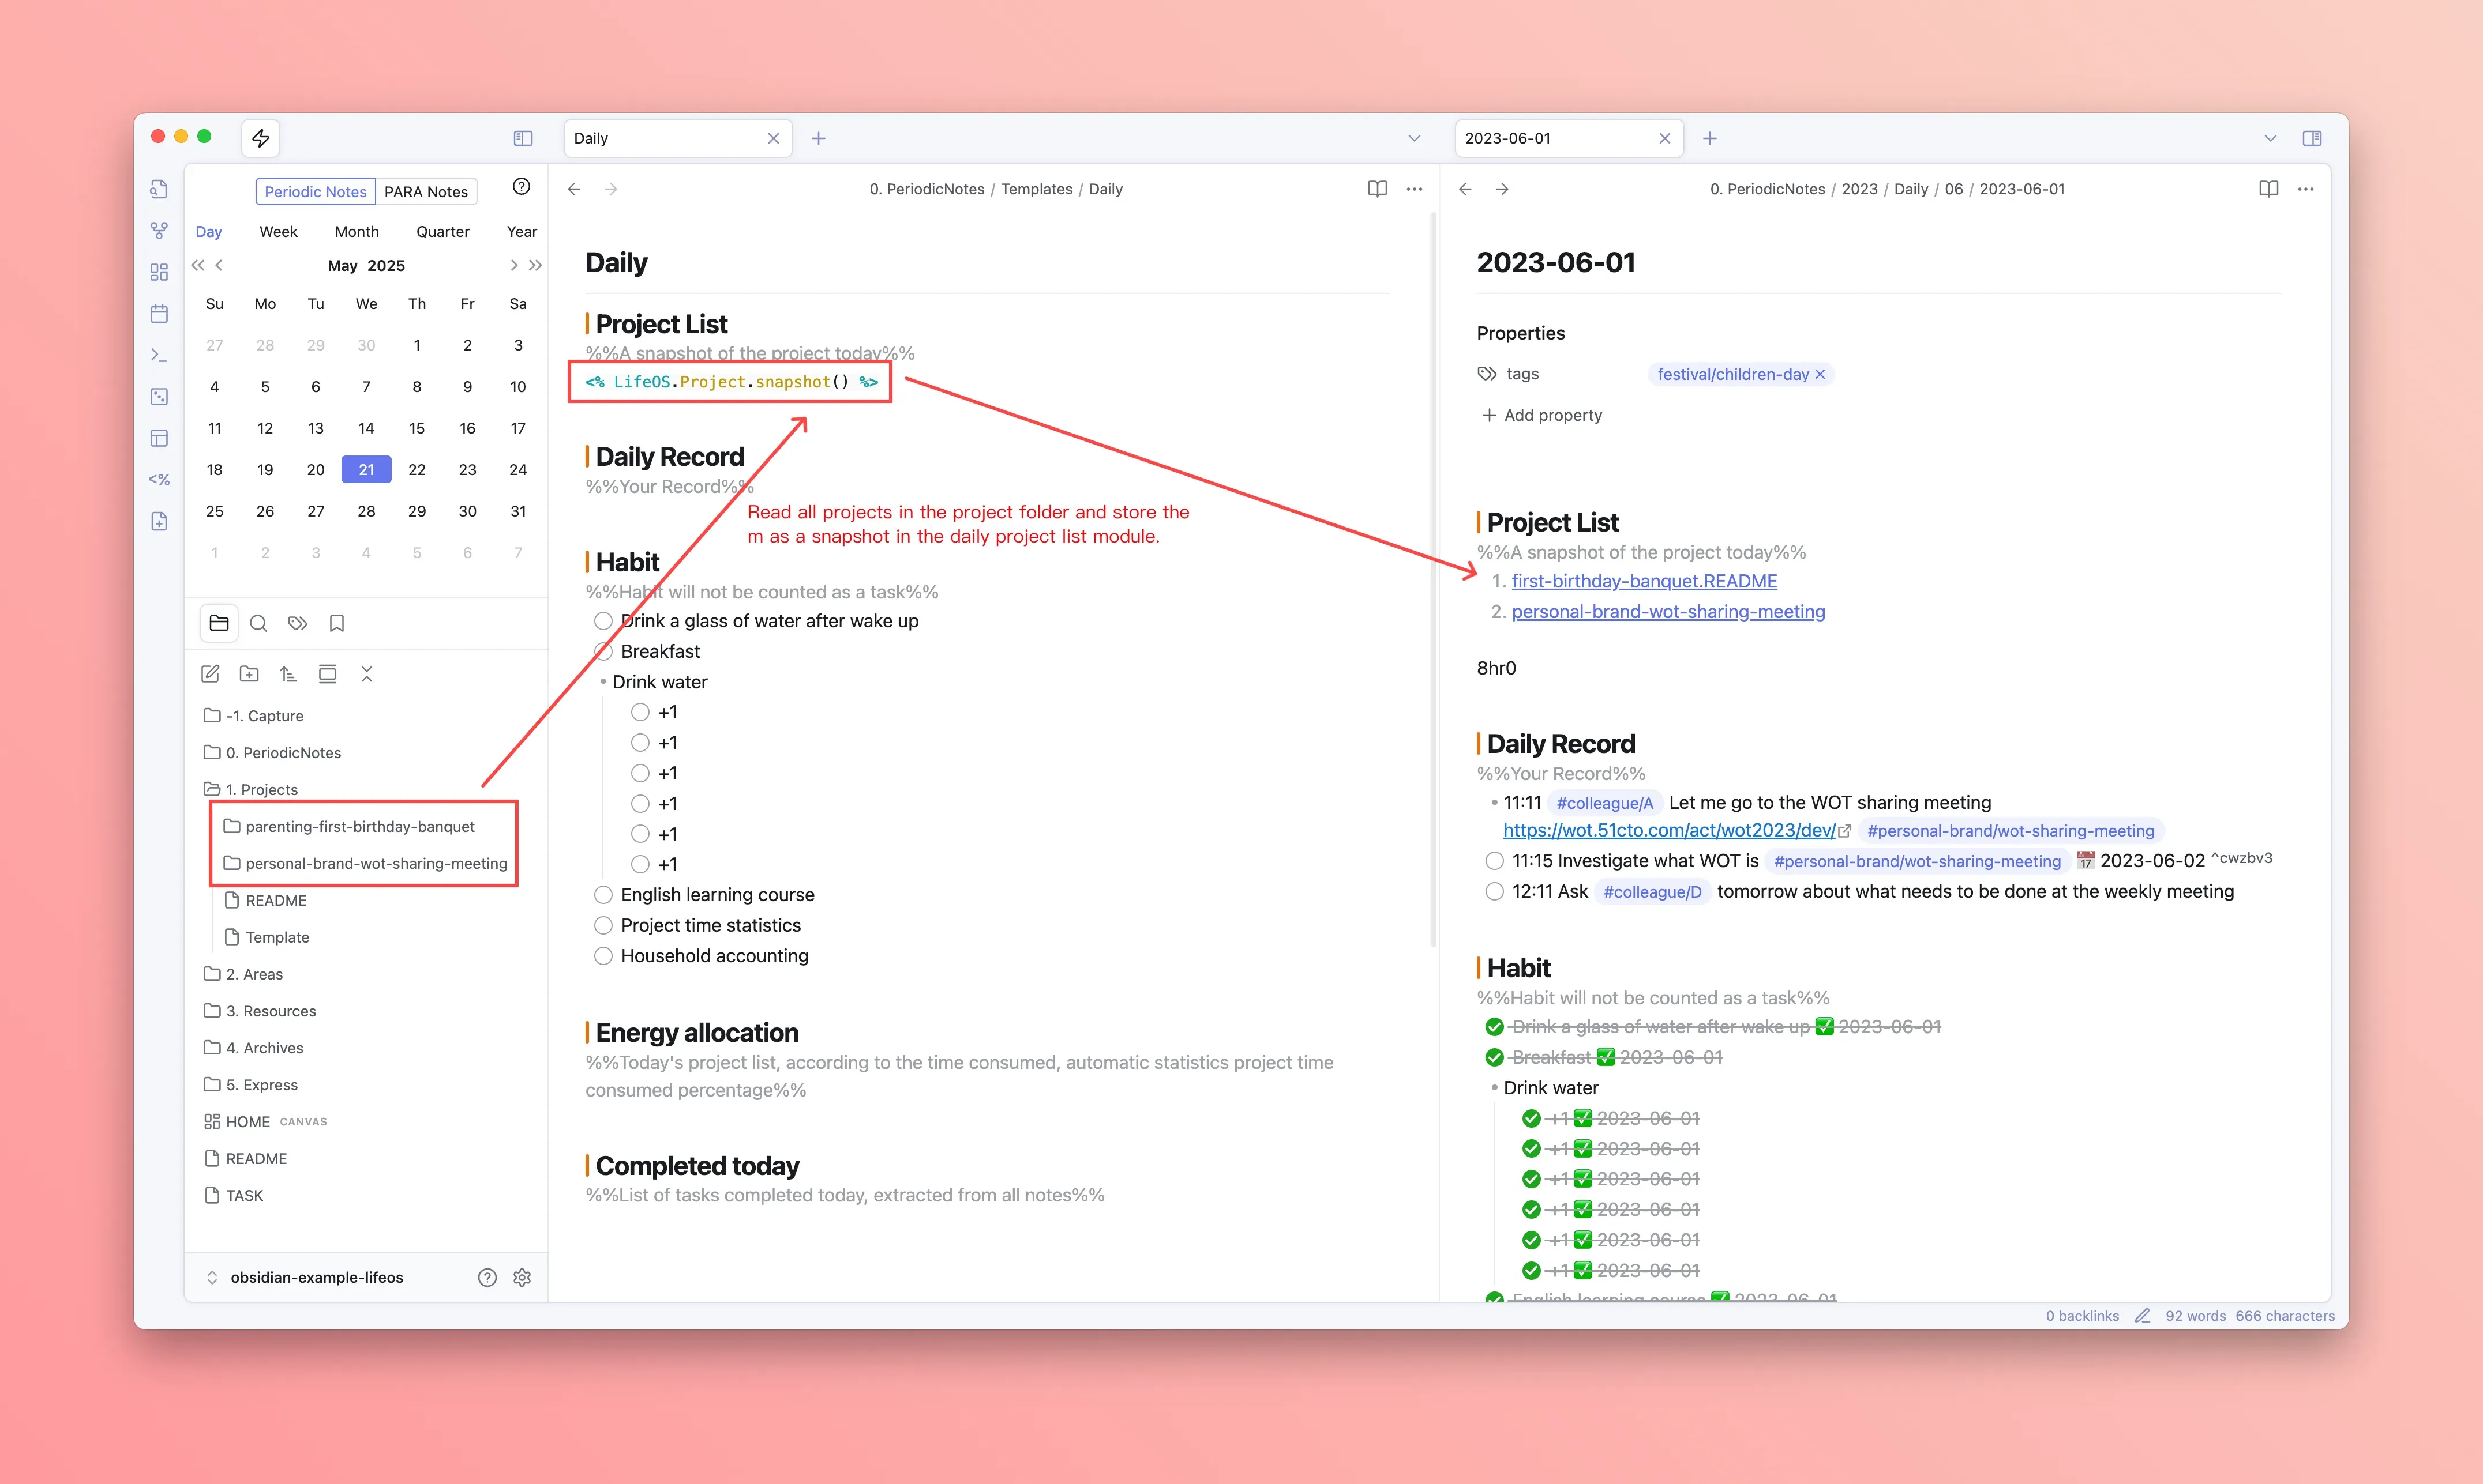The width and height of the screenshot is (2483, 1484).
Task: Open vault settings gear
Action: (522, 1277)
